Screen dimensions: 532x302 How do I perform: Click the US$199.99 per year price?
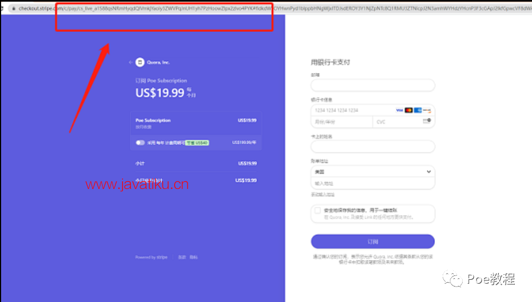[244, 143]
